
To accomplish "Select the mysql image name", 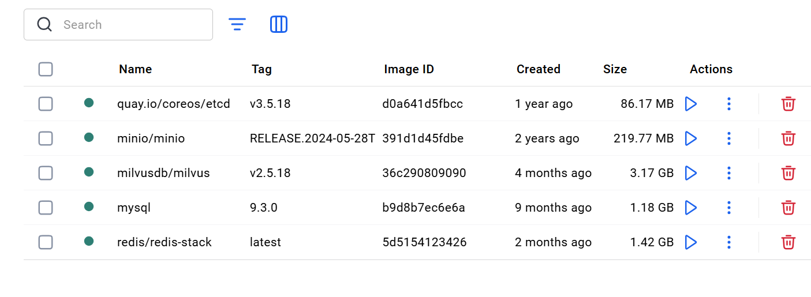I will click(x=134, y=208).
